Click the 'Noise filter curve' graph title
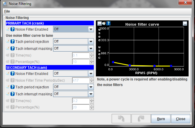Screen dimensions: 195x128 [142, 24]
